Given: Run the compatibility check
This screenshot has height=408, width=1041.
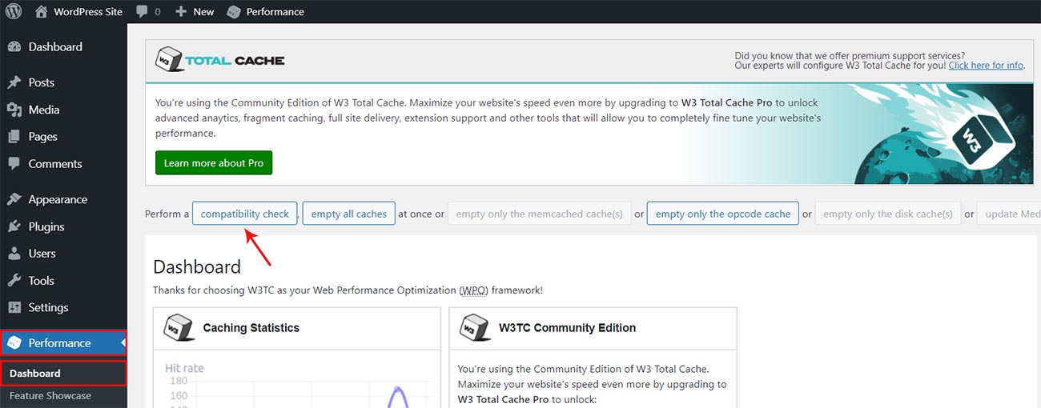Looking at the screenshot, I should (245, 214).
